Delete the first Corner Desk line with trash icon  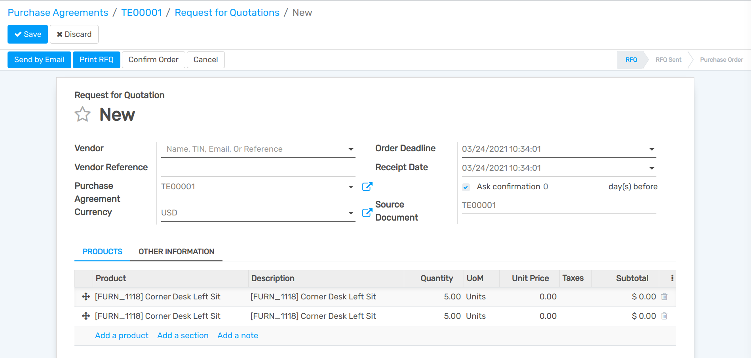tap(664, 296)
